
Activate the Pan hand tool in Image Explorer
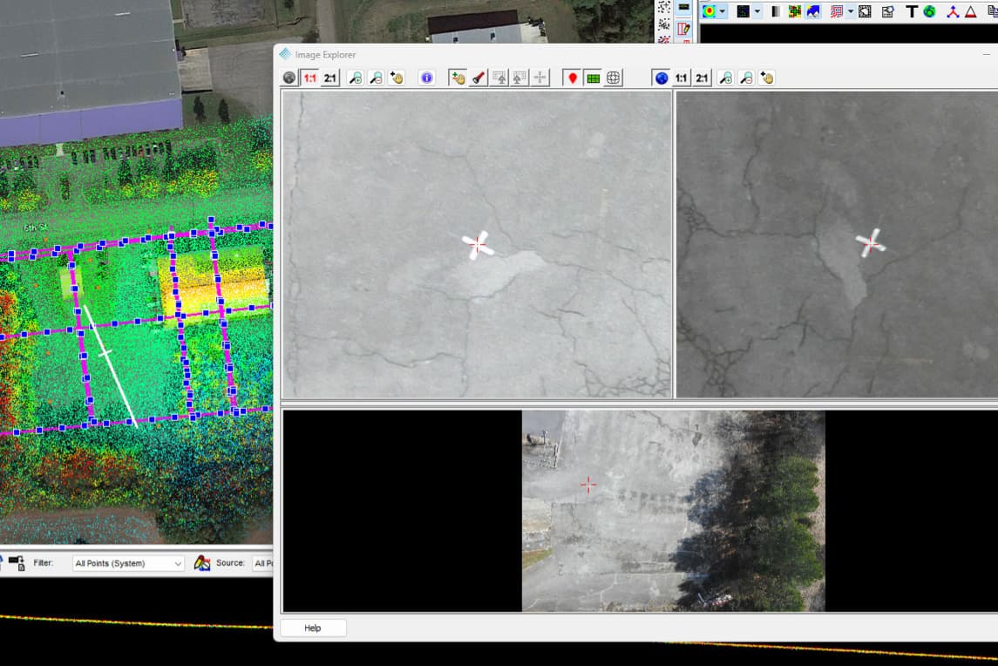click(x=397, y=77)
